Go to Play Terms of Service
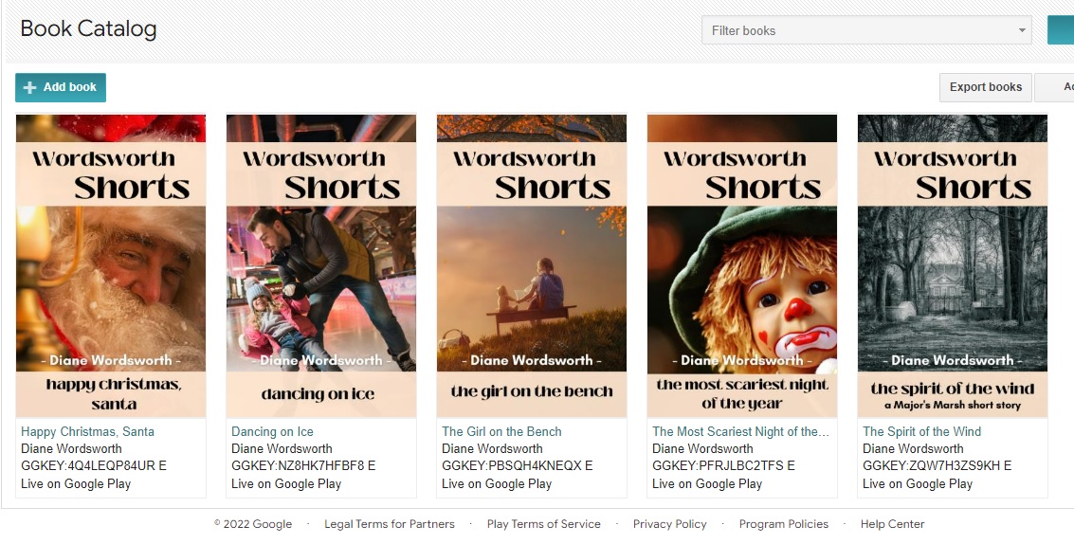The height and width of the screenshot is (544, 1074). 543,524
